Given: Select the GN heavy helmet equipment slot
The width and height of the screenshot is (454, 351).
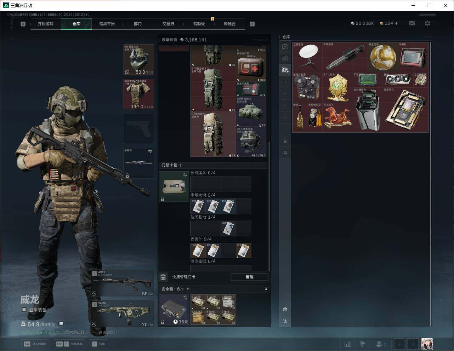Looking at the screenshot, I should [x=138, y=59].
